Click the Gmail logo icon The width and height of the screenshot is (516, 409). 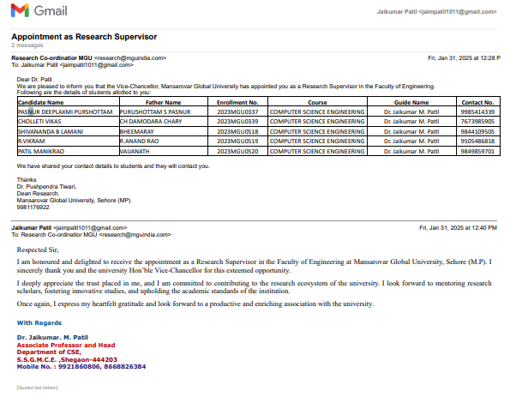tap(19, 10)
